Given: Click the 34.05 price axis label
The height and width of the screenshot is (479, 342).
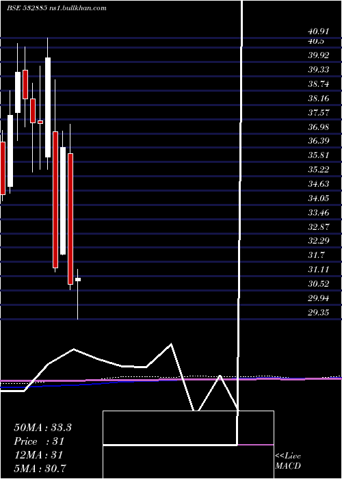Looking at the screenshot, I should click(x=319, y=198).
